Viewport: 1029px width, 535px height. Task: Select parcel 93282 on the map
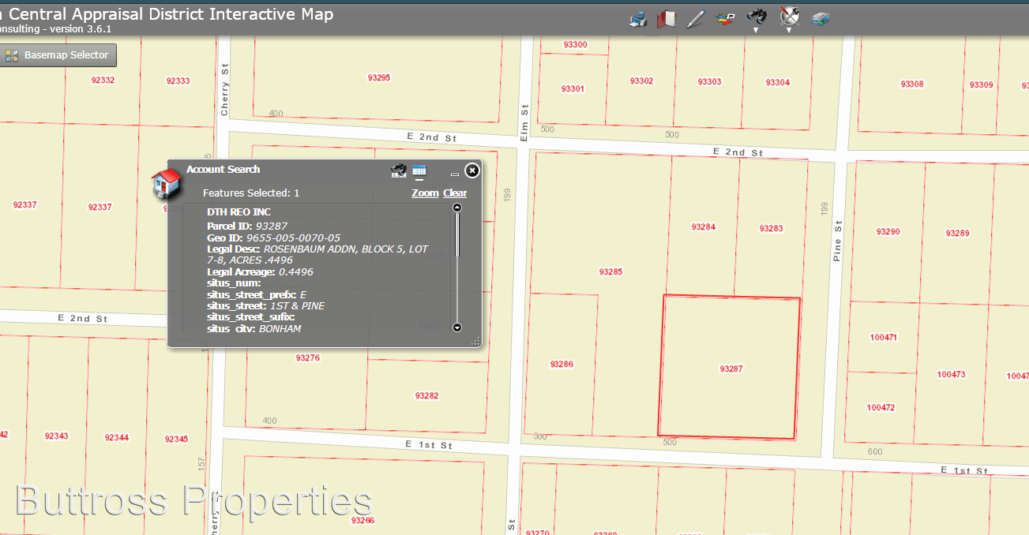(426, 395)
